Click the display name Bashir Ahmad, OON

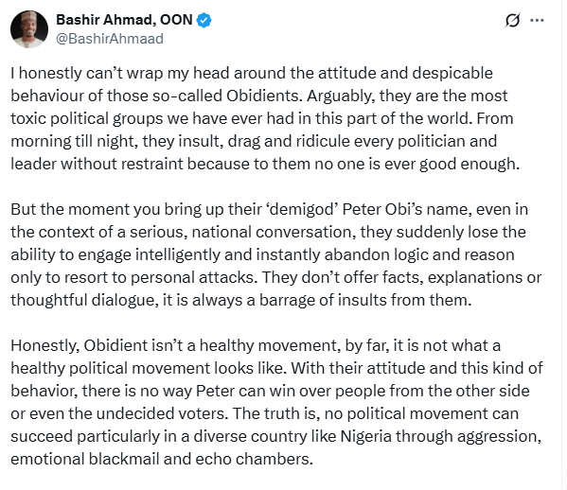(x=124, y=20)
